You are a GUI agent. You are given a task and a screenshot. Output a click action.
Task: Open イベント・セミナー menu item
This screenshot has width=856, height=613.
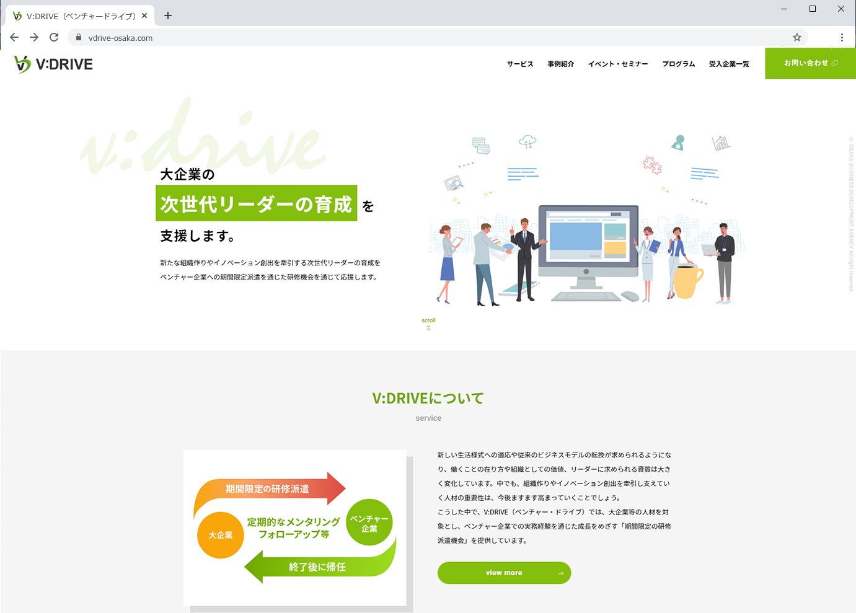[618, 64]
